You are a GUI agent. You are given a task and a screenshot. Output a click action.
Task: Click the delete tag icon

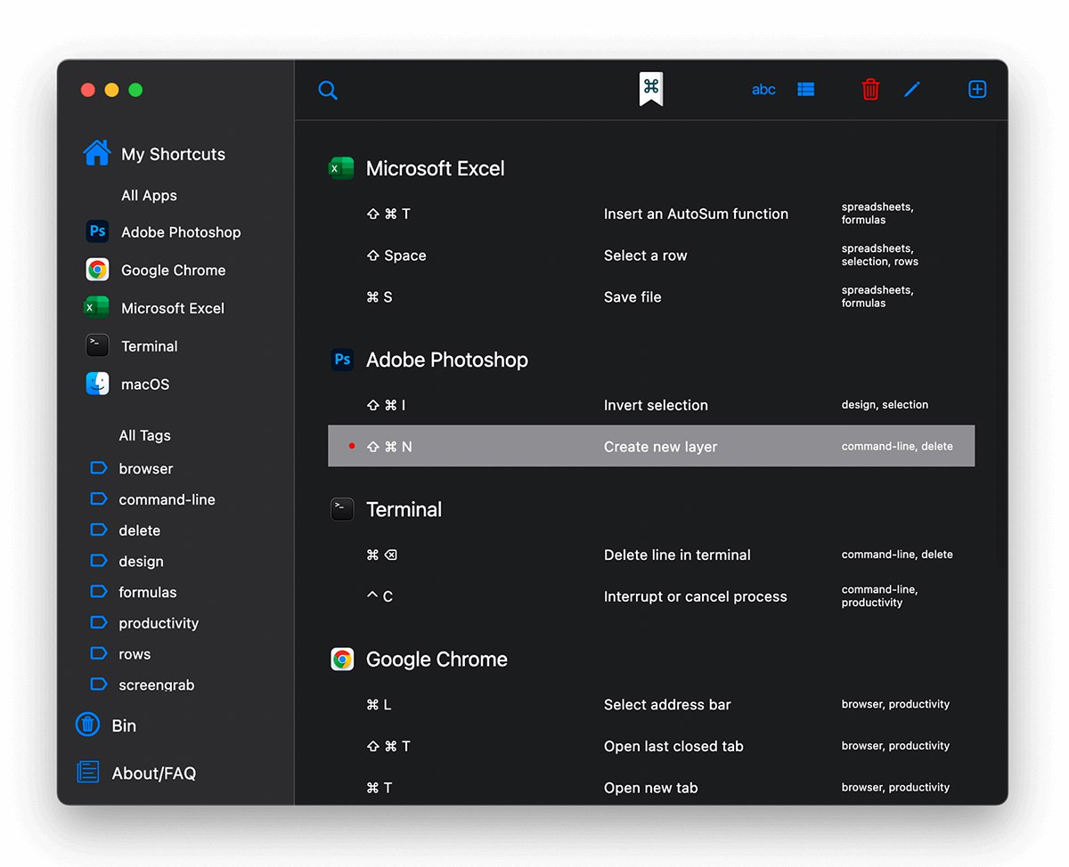[x=99, y=530]
